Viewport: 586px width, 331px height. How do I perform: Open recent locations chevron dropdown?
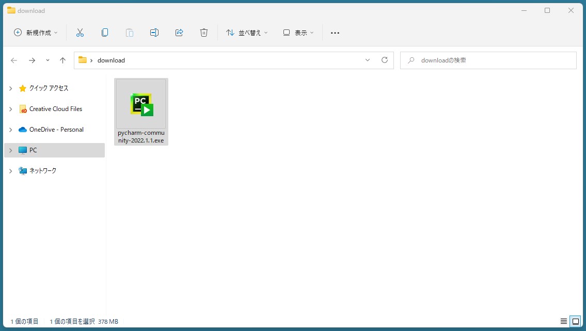click(47, 60)
